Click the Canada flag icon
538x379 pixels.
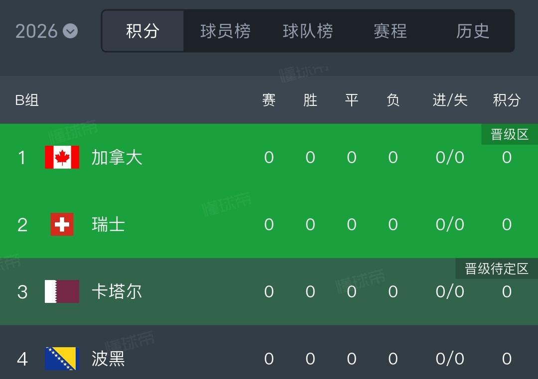pyautogui.click(x=61, y=157)
